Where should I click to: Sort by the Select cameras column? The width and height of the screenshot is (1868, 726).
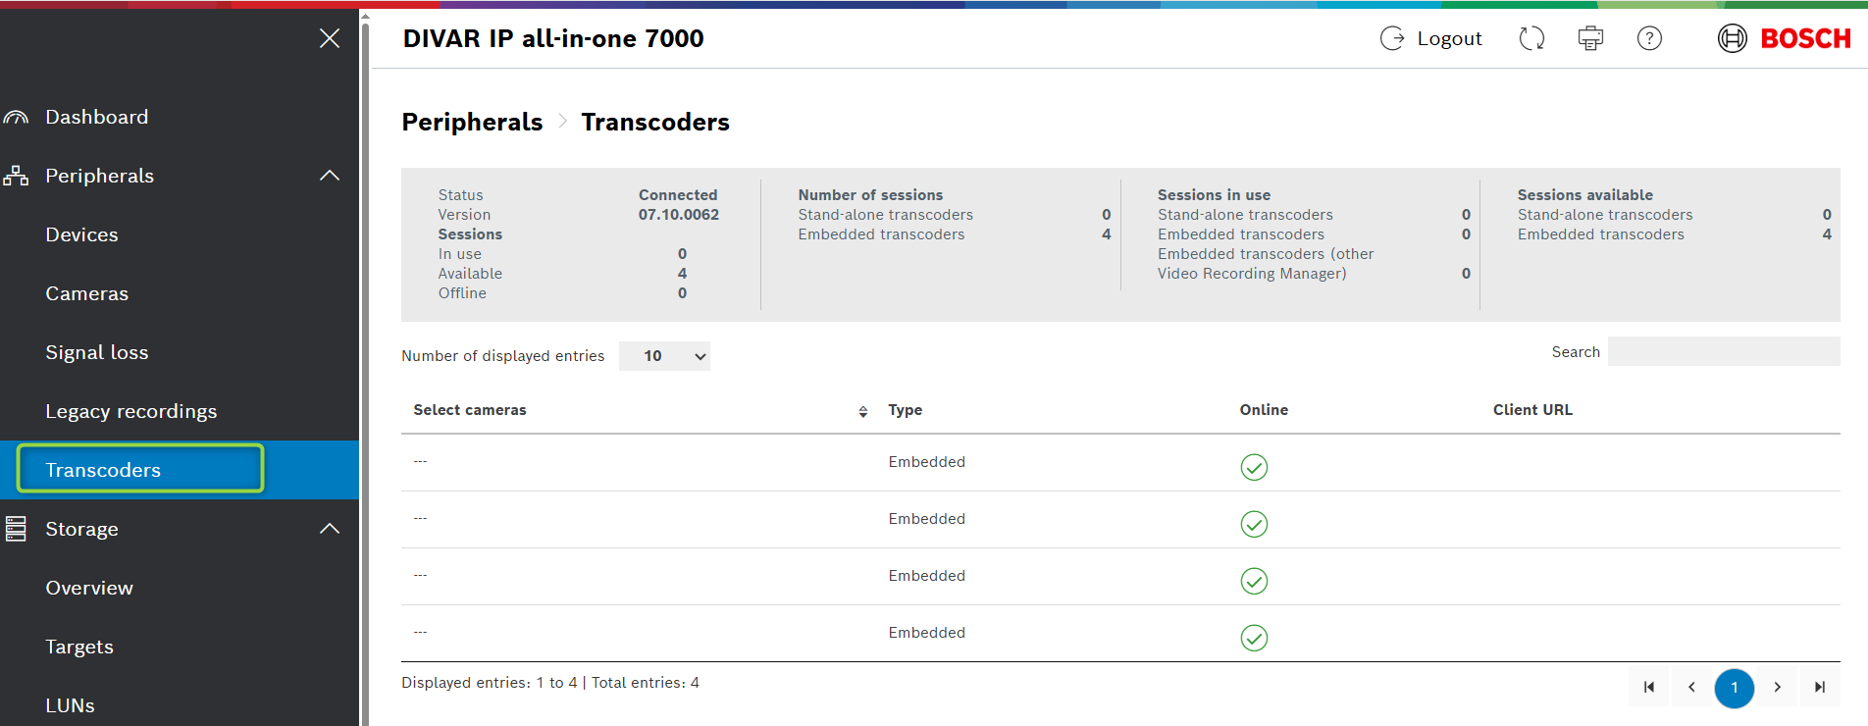[862, 411]
